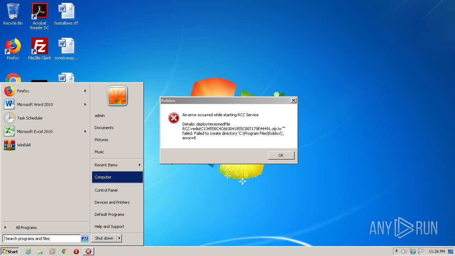Launch Acrobat Reader DC desktop shortcut
Image resolution: width=455 pixels, height=256 pixels.
click(39, 16)
